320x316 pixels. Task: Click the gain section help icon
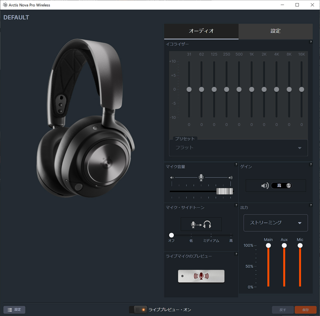pos(311,164)
